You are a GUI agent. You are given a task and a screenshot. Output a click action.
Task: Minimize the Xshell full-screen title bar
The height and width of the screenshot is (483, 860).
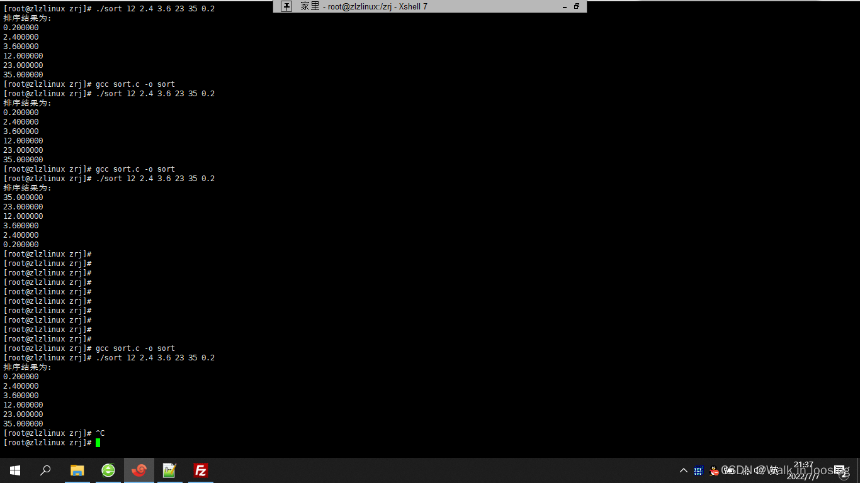point(565,6)
